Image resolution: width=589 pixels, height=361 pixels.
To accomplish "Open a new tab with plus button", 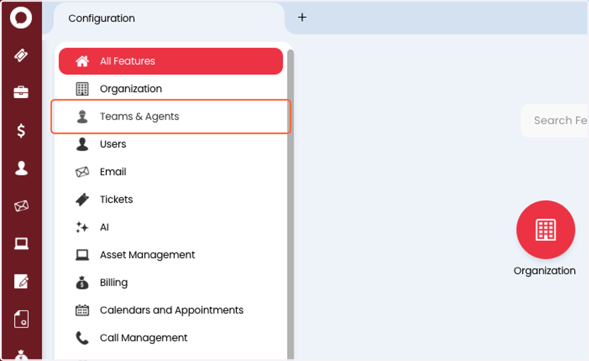I will (x=302, y=17).
